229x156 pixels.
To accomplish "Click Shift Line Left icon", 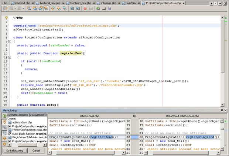I will [72, 9].
